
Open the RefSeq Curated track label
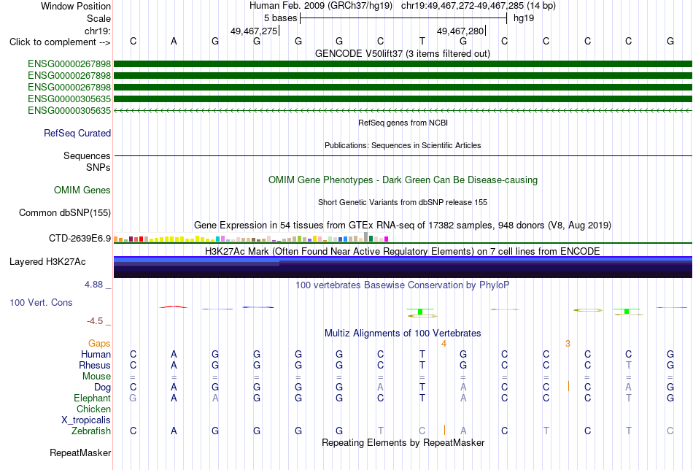77,133
